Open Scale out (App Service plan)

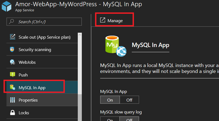tap(42, 37)
